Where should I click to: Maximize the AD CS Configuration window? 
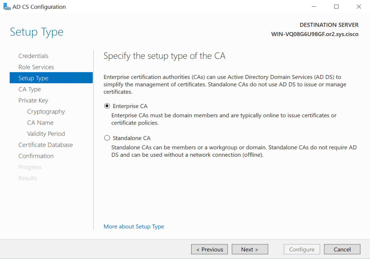click(x=336, y=7)
